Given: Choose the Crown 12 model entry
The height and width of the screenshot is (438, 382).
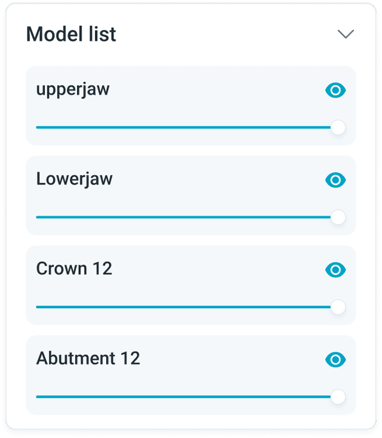Looking at the screenshot, I should click(x=74, y=268).
